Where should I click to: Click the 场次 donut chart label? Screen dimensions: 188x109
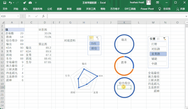pyautogui.click(x=124, y=40)
